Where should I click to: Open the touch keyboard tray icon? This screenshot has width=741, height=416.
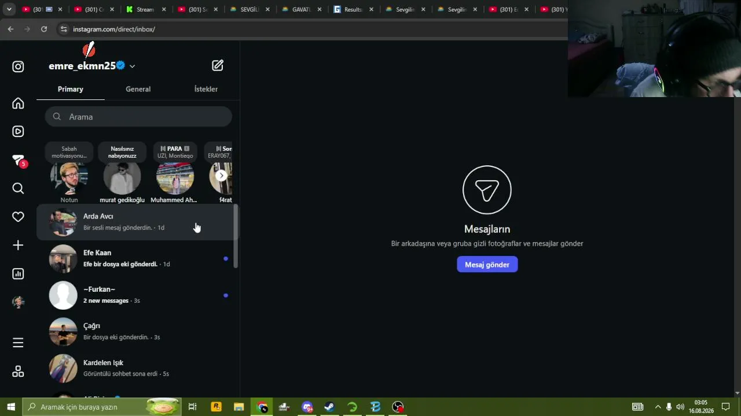[x=637, y=407]
